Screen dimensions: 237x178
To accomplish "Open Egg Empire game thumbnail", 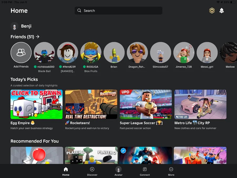I will [x=37, y=104].
